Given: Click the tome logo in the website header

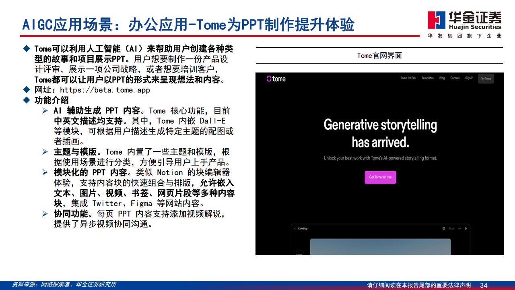Looking at the screenshot, I should pyautogui.click(x=276, y=79).
